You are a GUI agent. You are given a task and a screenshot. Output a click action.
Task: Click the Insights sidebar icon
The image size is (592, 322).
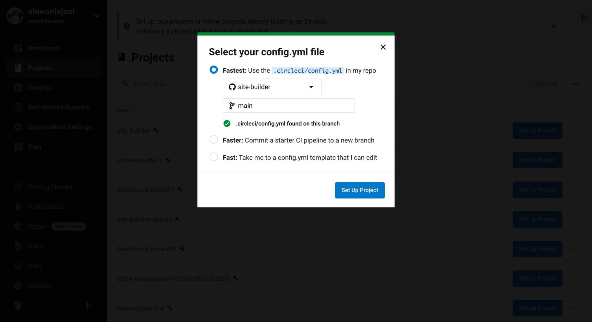[x=17, y=87]
